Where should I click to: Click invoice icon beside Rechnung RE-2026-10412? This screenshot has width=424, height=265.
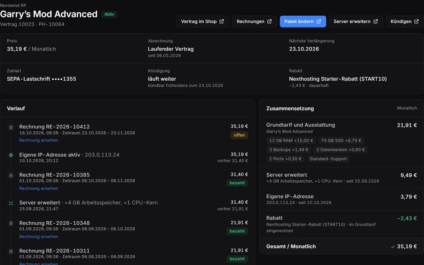pos(11,127)
